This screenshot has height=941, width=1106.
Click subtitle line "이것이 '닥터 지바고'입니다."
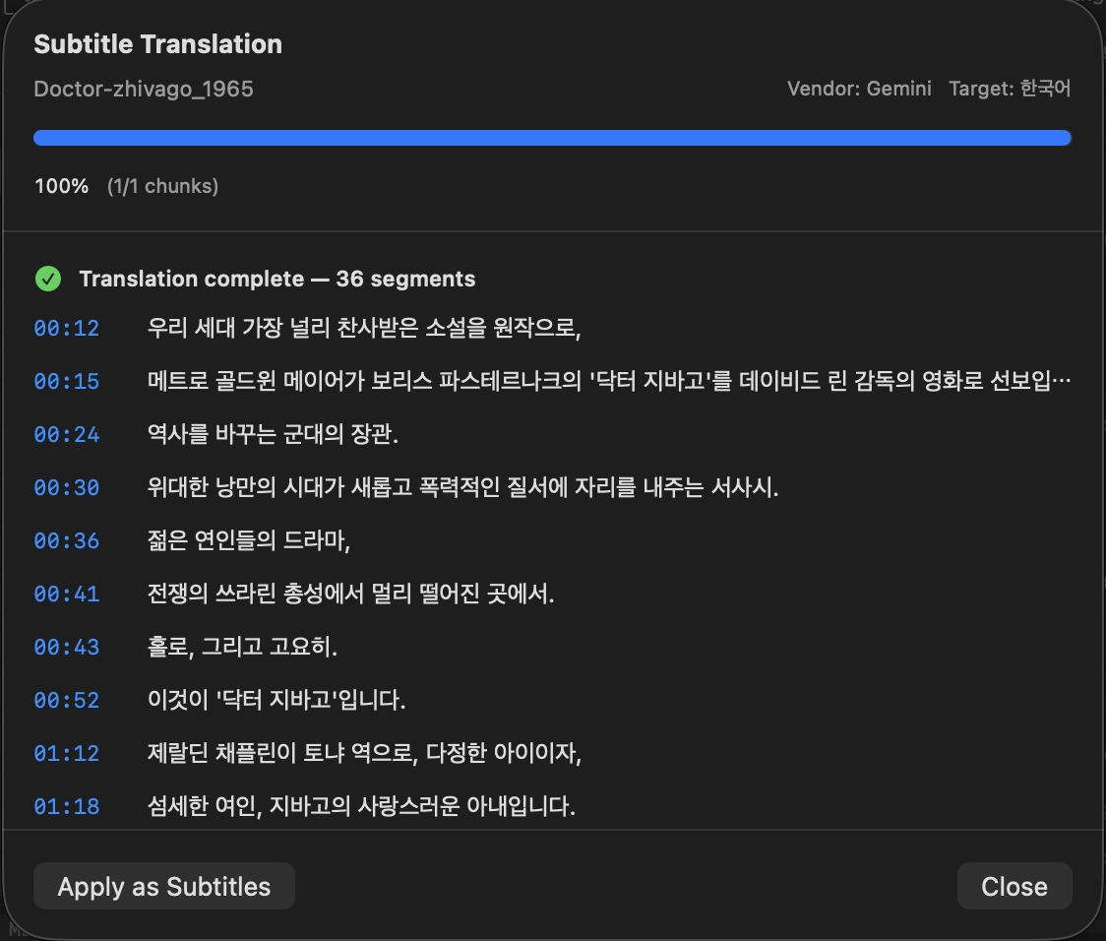coord(276,701)
